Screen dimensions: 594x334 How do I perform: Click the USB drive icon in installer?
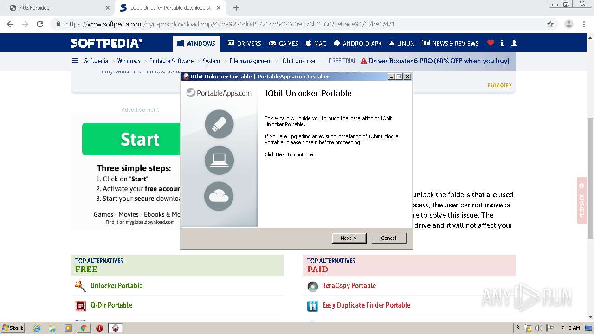(219, 124)
